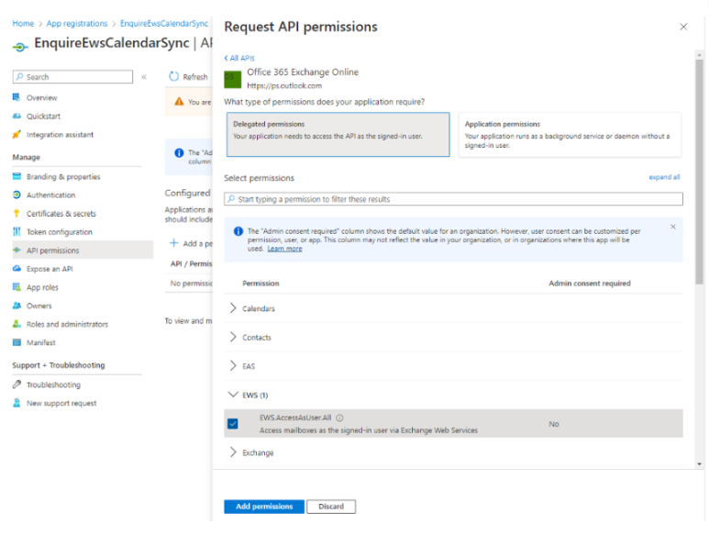Click the Admin consent required column header
709x535 pixels.
[590, 284]
